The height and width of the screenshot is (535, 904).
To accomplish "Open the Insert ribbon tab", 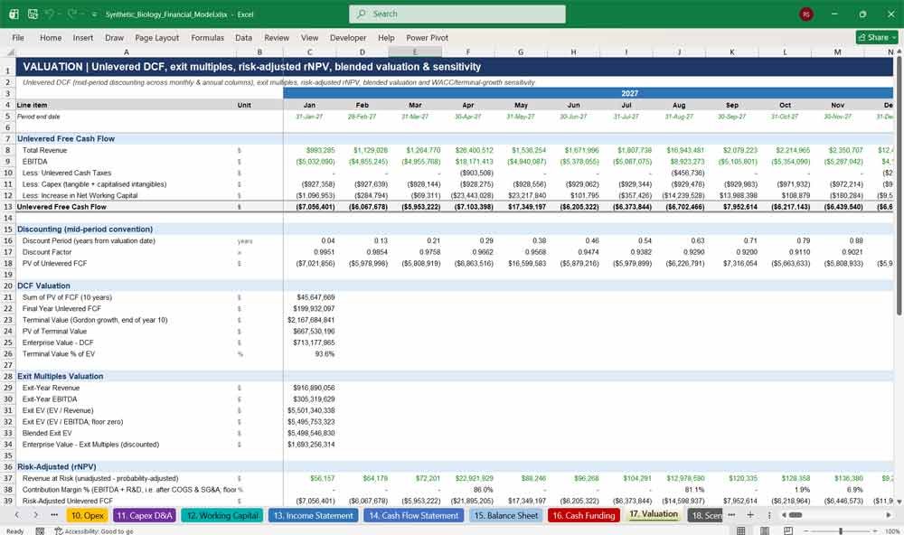I will click(x=83, y=37).
